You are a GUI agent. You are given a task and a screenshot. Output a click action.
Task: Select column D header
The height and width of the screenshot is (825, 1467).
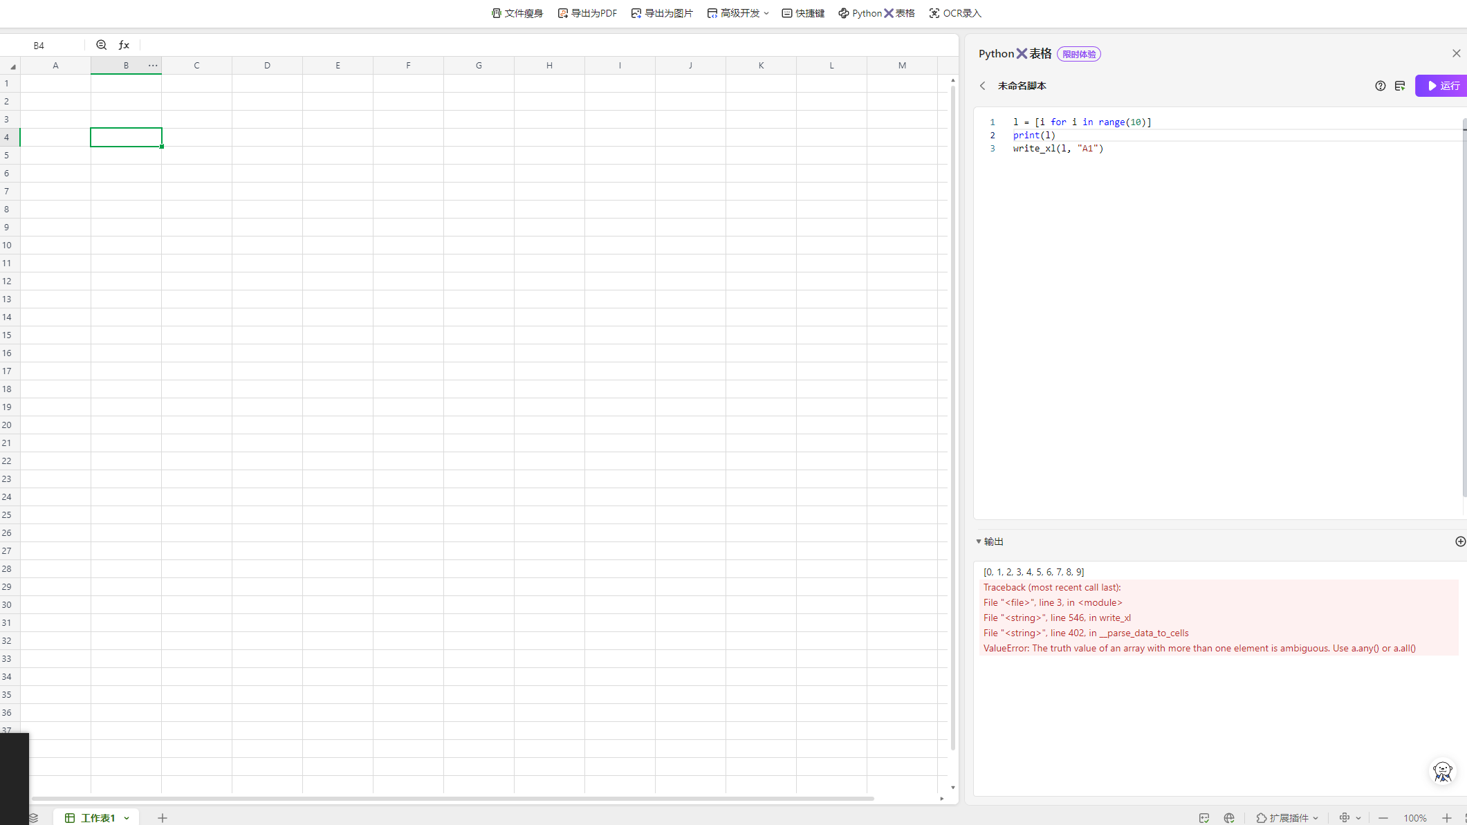point(267,66)
